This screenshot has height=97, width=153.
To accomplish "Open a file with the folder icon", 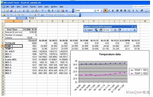I will pos(7,11).
